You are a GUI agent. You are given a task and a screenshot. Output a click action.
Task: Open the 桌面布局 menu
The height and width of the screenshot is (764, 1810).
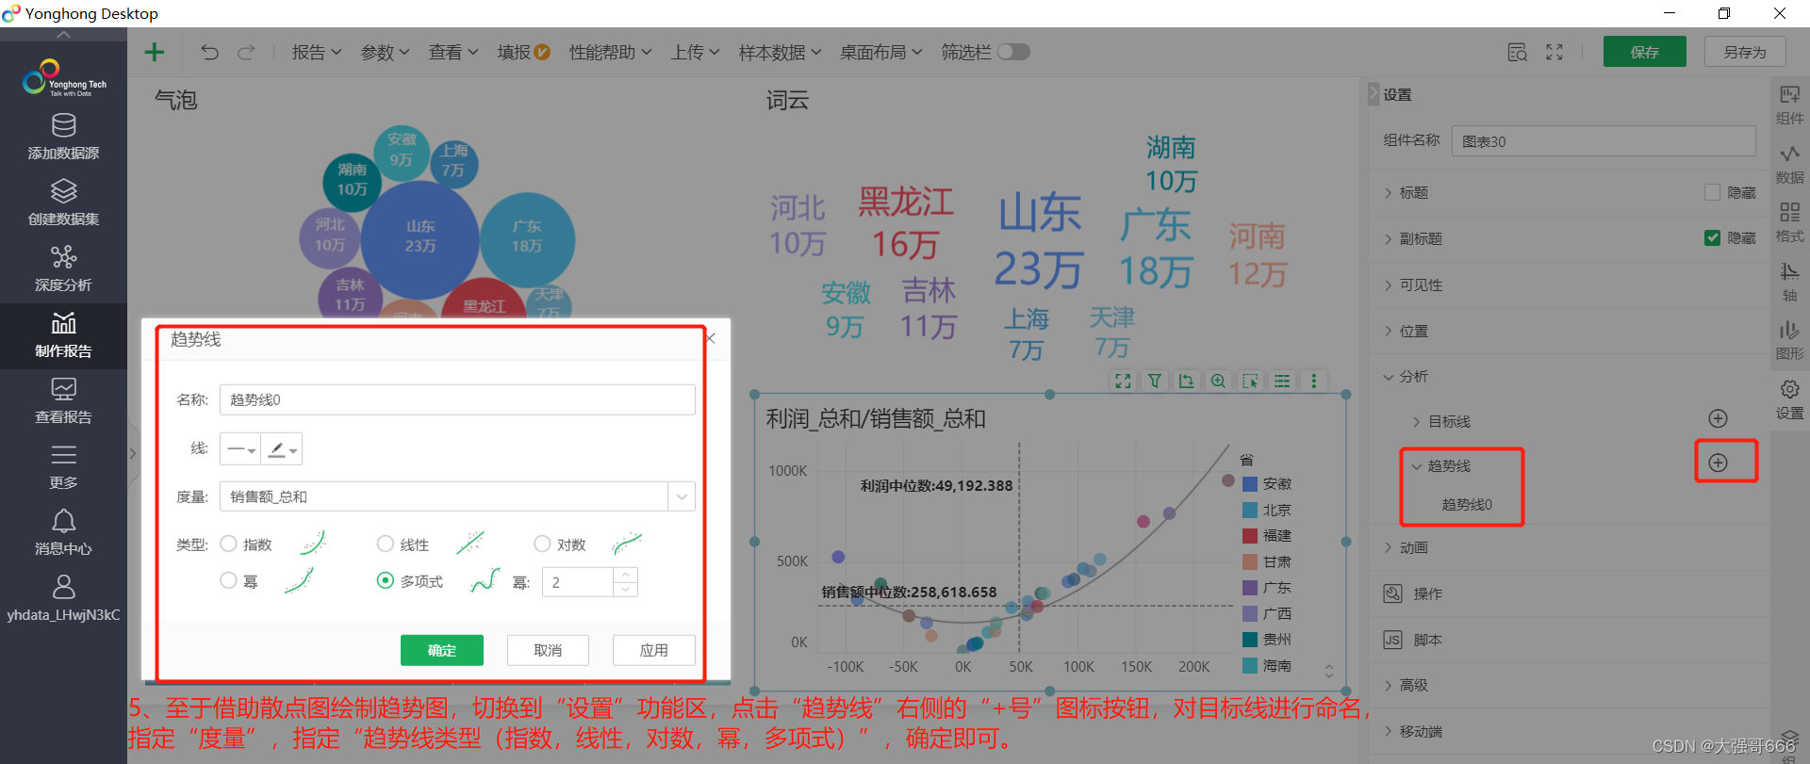tap(881, 53)
